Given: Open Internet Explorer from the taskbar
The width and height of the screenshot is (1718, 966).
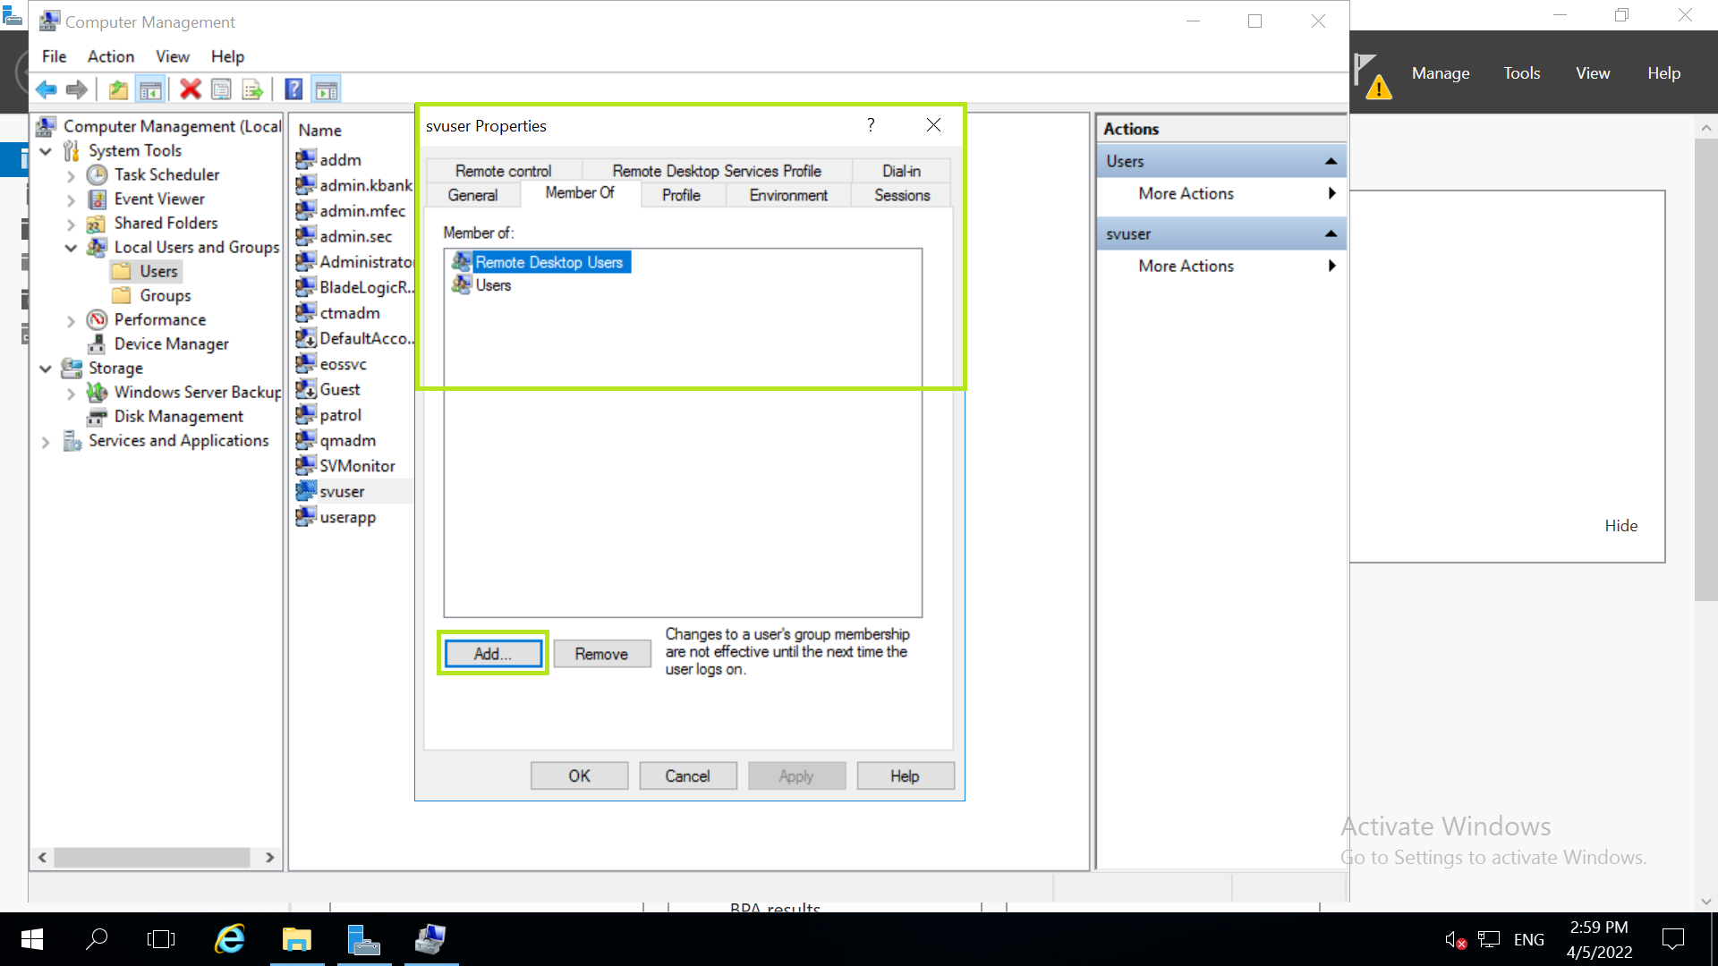Looking at the screenshot, I should (230, 939).
